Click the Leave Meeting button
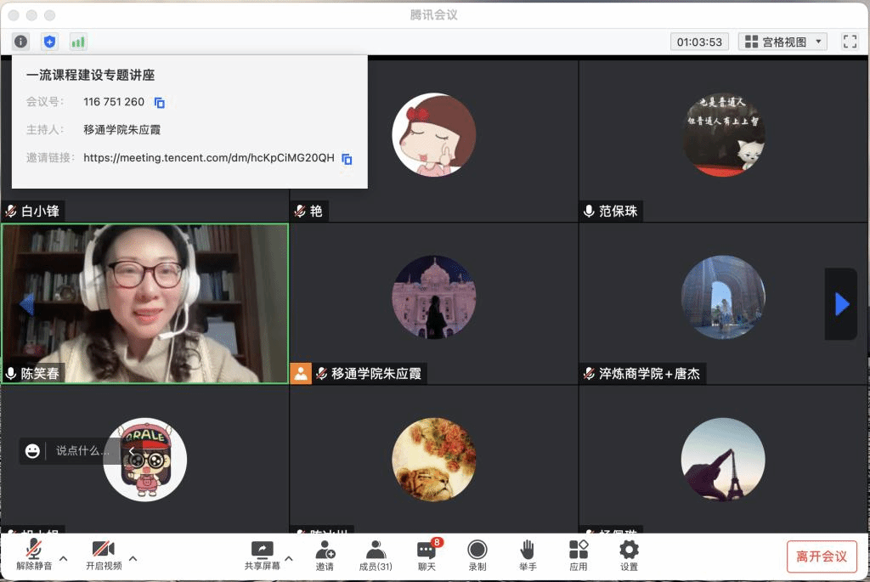The height and width of the screenshot is (582, 870). pos(821,557)
